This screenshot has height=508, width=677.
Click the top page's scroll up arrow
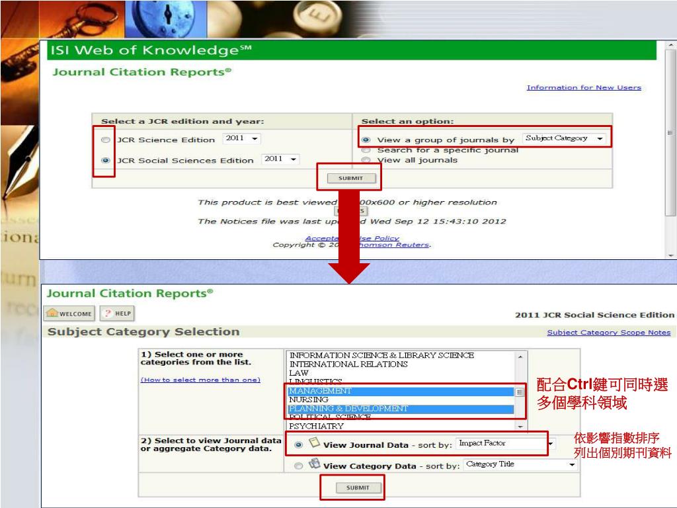670,45
